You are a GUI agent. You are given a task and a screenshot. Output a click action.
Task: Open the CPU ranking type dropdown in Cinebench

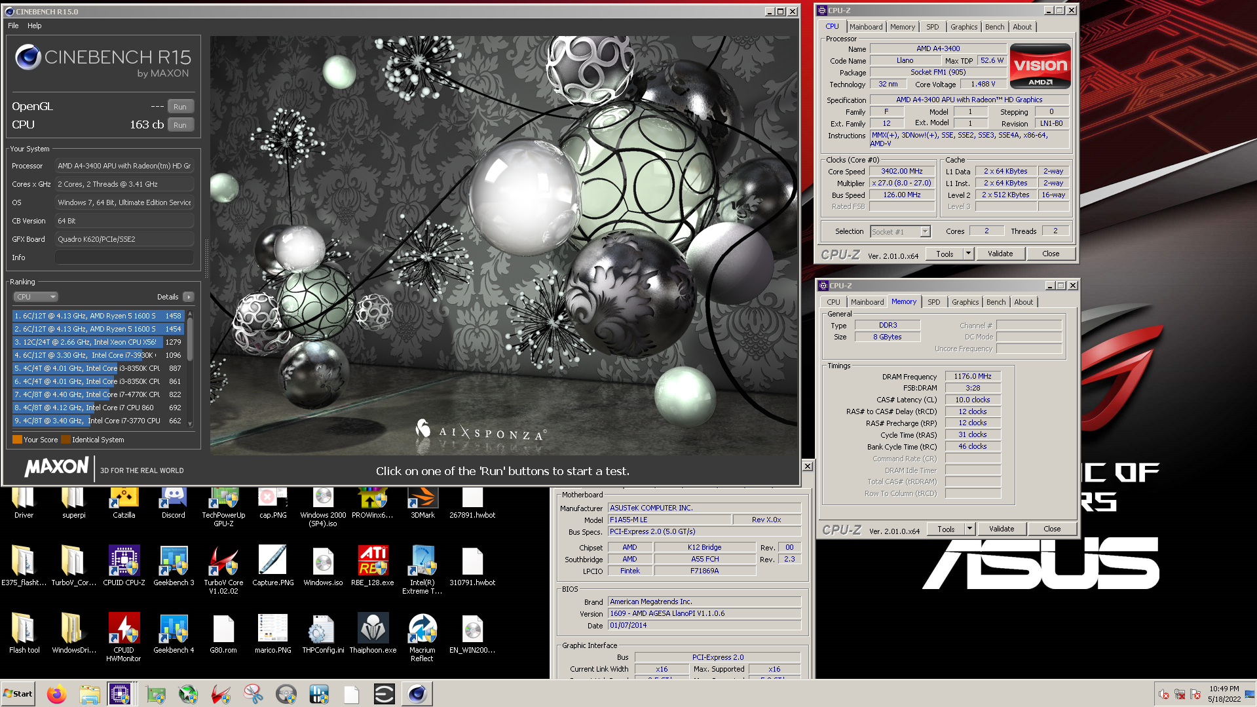click(36, 297)
